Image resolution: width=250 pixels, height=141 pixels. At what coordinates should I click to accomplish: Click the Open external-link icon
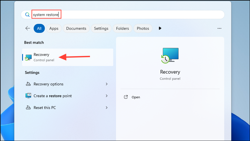pyautogui.click(x=126, y=97)
